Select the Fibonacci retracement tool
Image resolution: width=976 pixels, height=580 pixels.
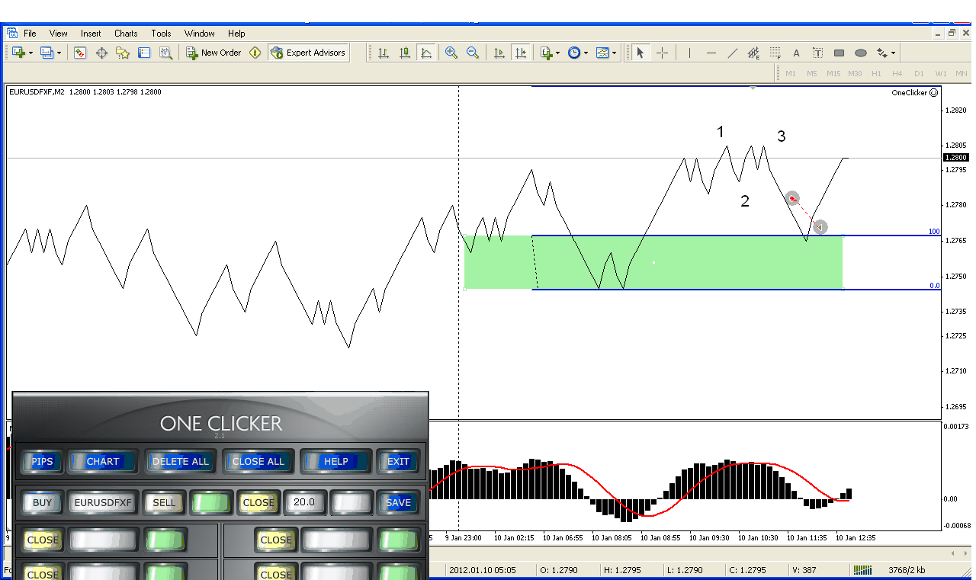[x=775, y=53]
